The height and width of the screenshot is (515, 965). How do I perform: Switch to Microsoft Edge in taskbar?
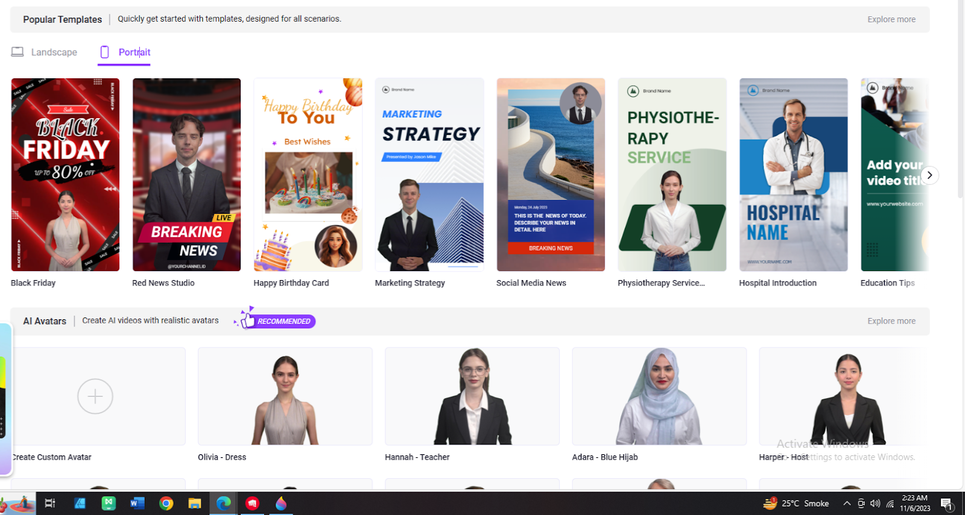point(224,503)
